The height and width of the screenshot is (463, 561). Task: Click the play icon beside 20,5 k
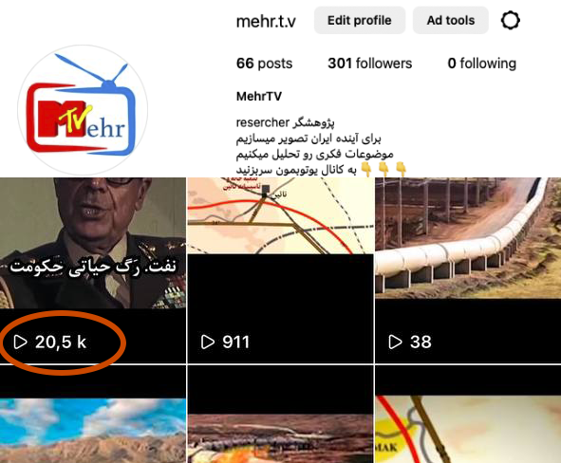click(20, 342)
